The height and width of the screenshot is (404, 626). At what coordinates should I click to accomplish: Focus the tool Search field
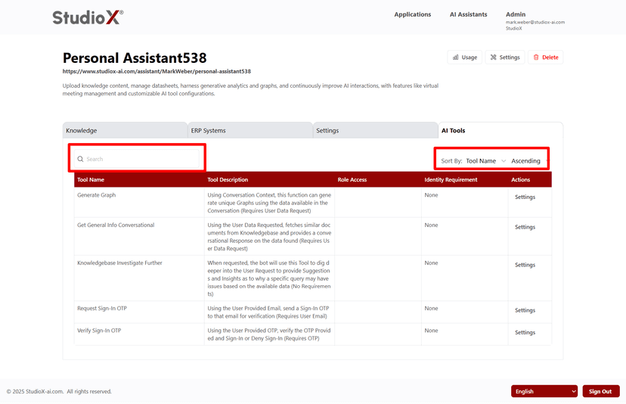(x=137, y=159)
